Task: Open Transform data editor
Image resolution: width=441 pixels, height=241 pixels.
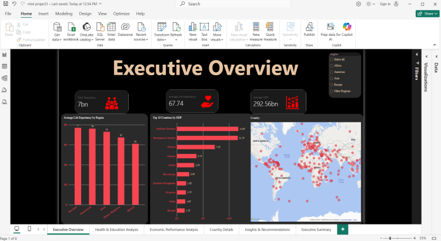Action: 162,32
